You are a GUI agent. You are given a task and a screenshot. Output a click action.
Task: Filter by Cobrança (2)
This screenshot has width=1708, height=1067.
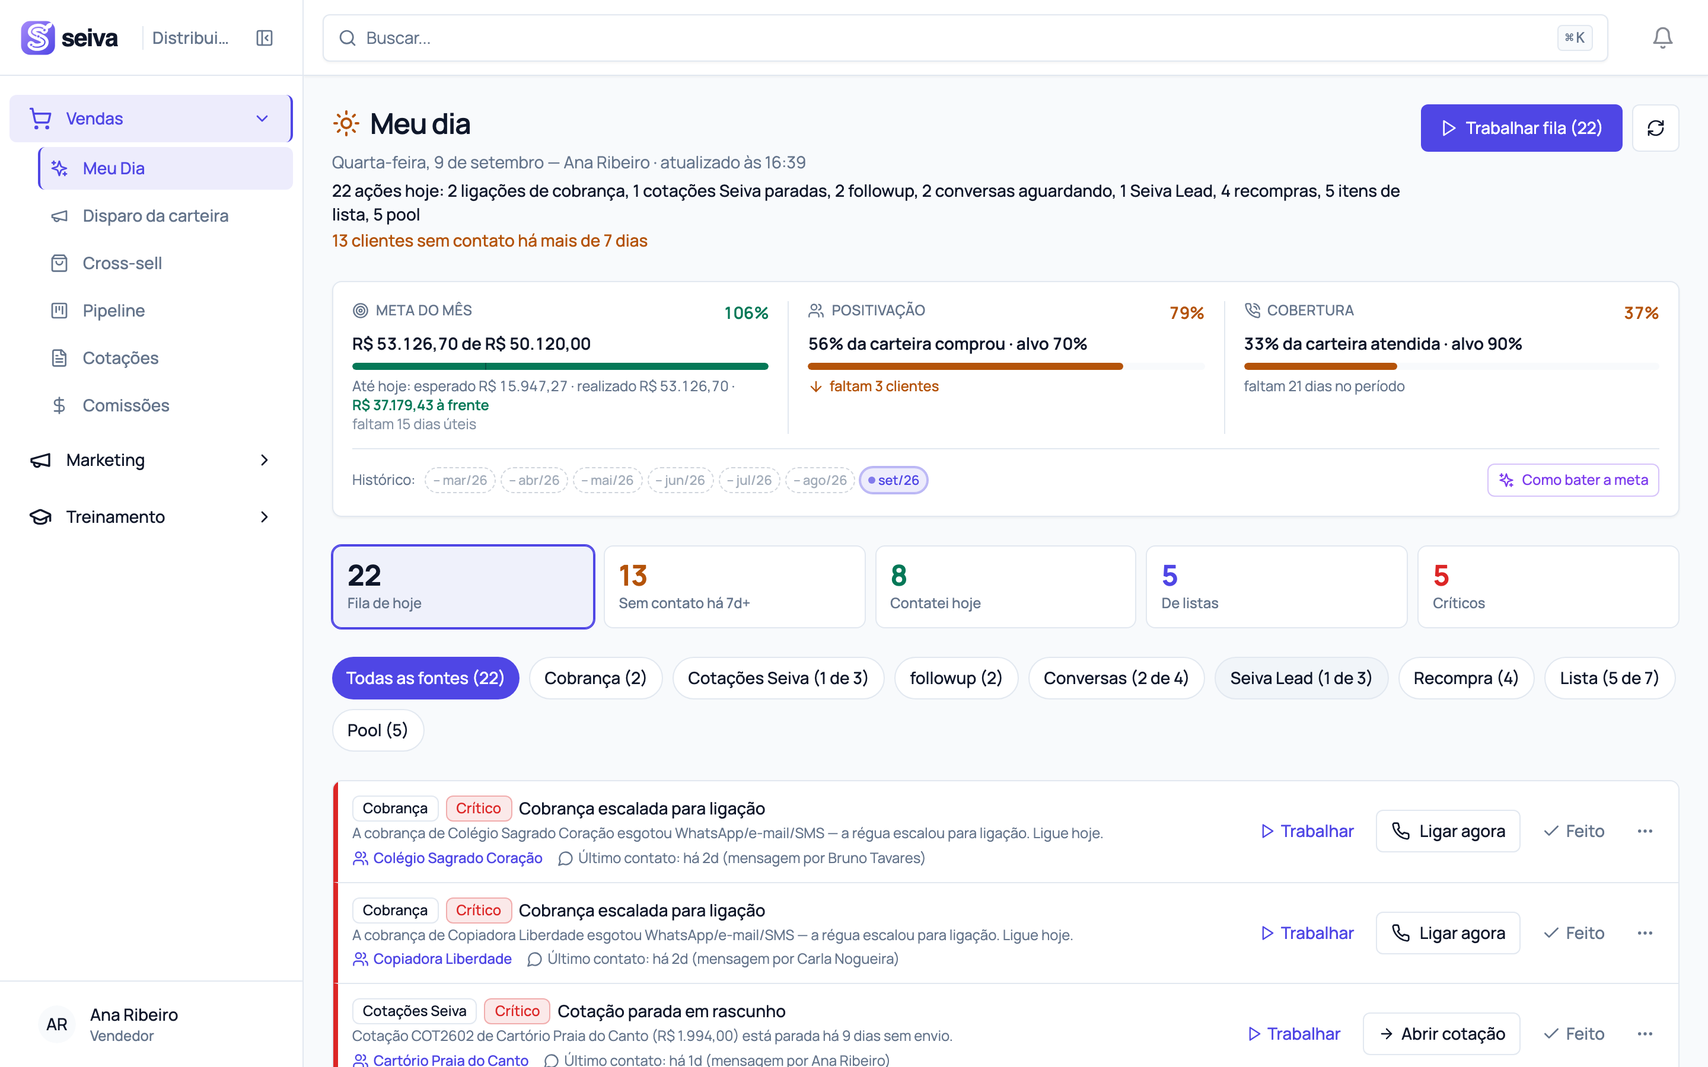coord(595,678)
